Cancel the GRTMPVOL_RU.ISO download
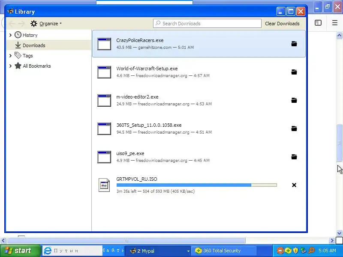The image size is (343, 257). [294, 185]
